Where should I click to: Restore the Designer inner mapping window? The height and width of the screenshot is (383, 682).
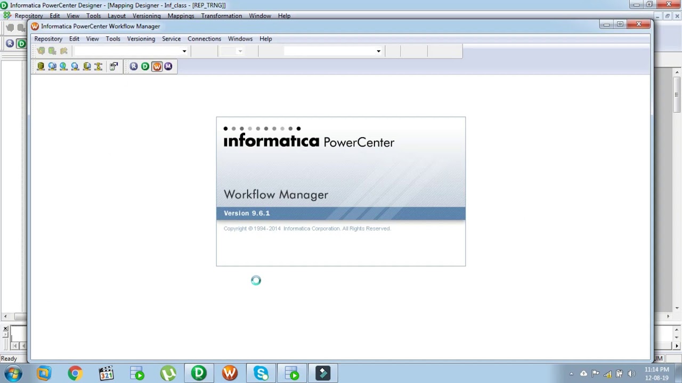(x=667, y=16)
